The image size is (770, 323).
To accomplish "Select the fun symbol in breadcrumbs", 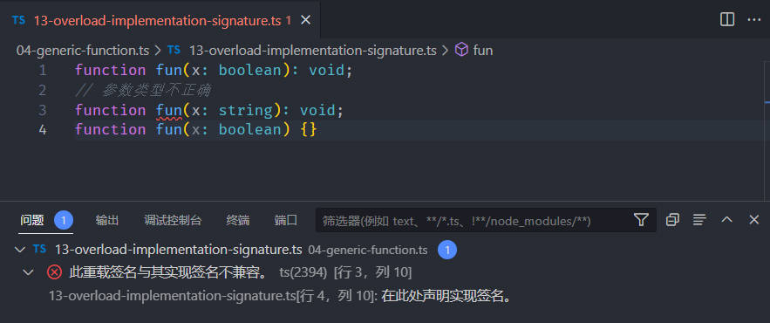I will pyautogui.click(x=474, y=50).
